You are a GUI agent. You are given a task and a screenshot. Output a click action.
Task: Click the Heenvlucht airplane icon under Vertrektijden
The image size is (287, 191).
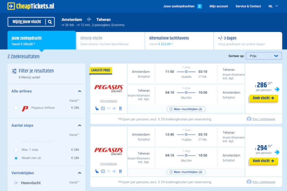[16, 183]
